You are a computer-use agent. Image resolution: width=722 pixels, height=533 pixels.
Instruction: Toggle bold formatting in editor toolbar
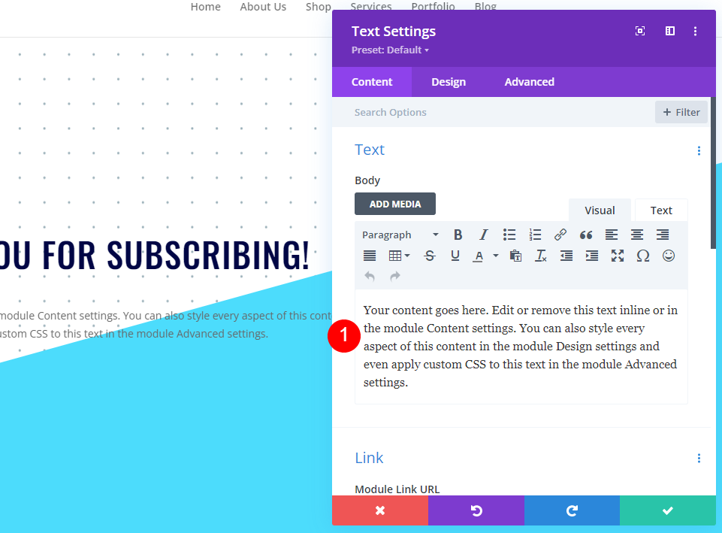click(458, 235)
